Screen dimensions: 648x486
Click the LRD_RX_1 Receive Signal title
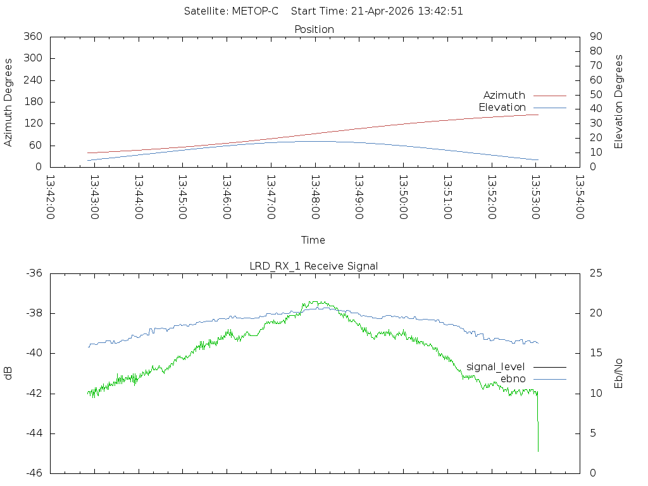(314, 266)
